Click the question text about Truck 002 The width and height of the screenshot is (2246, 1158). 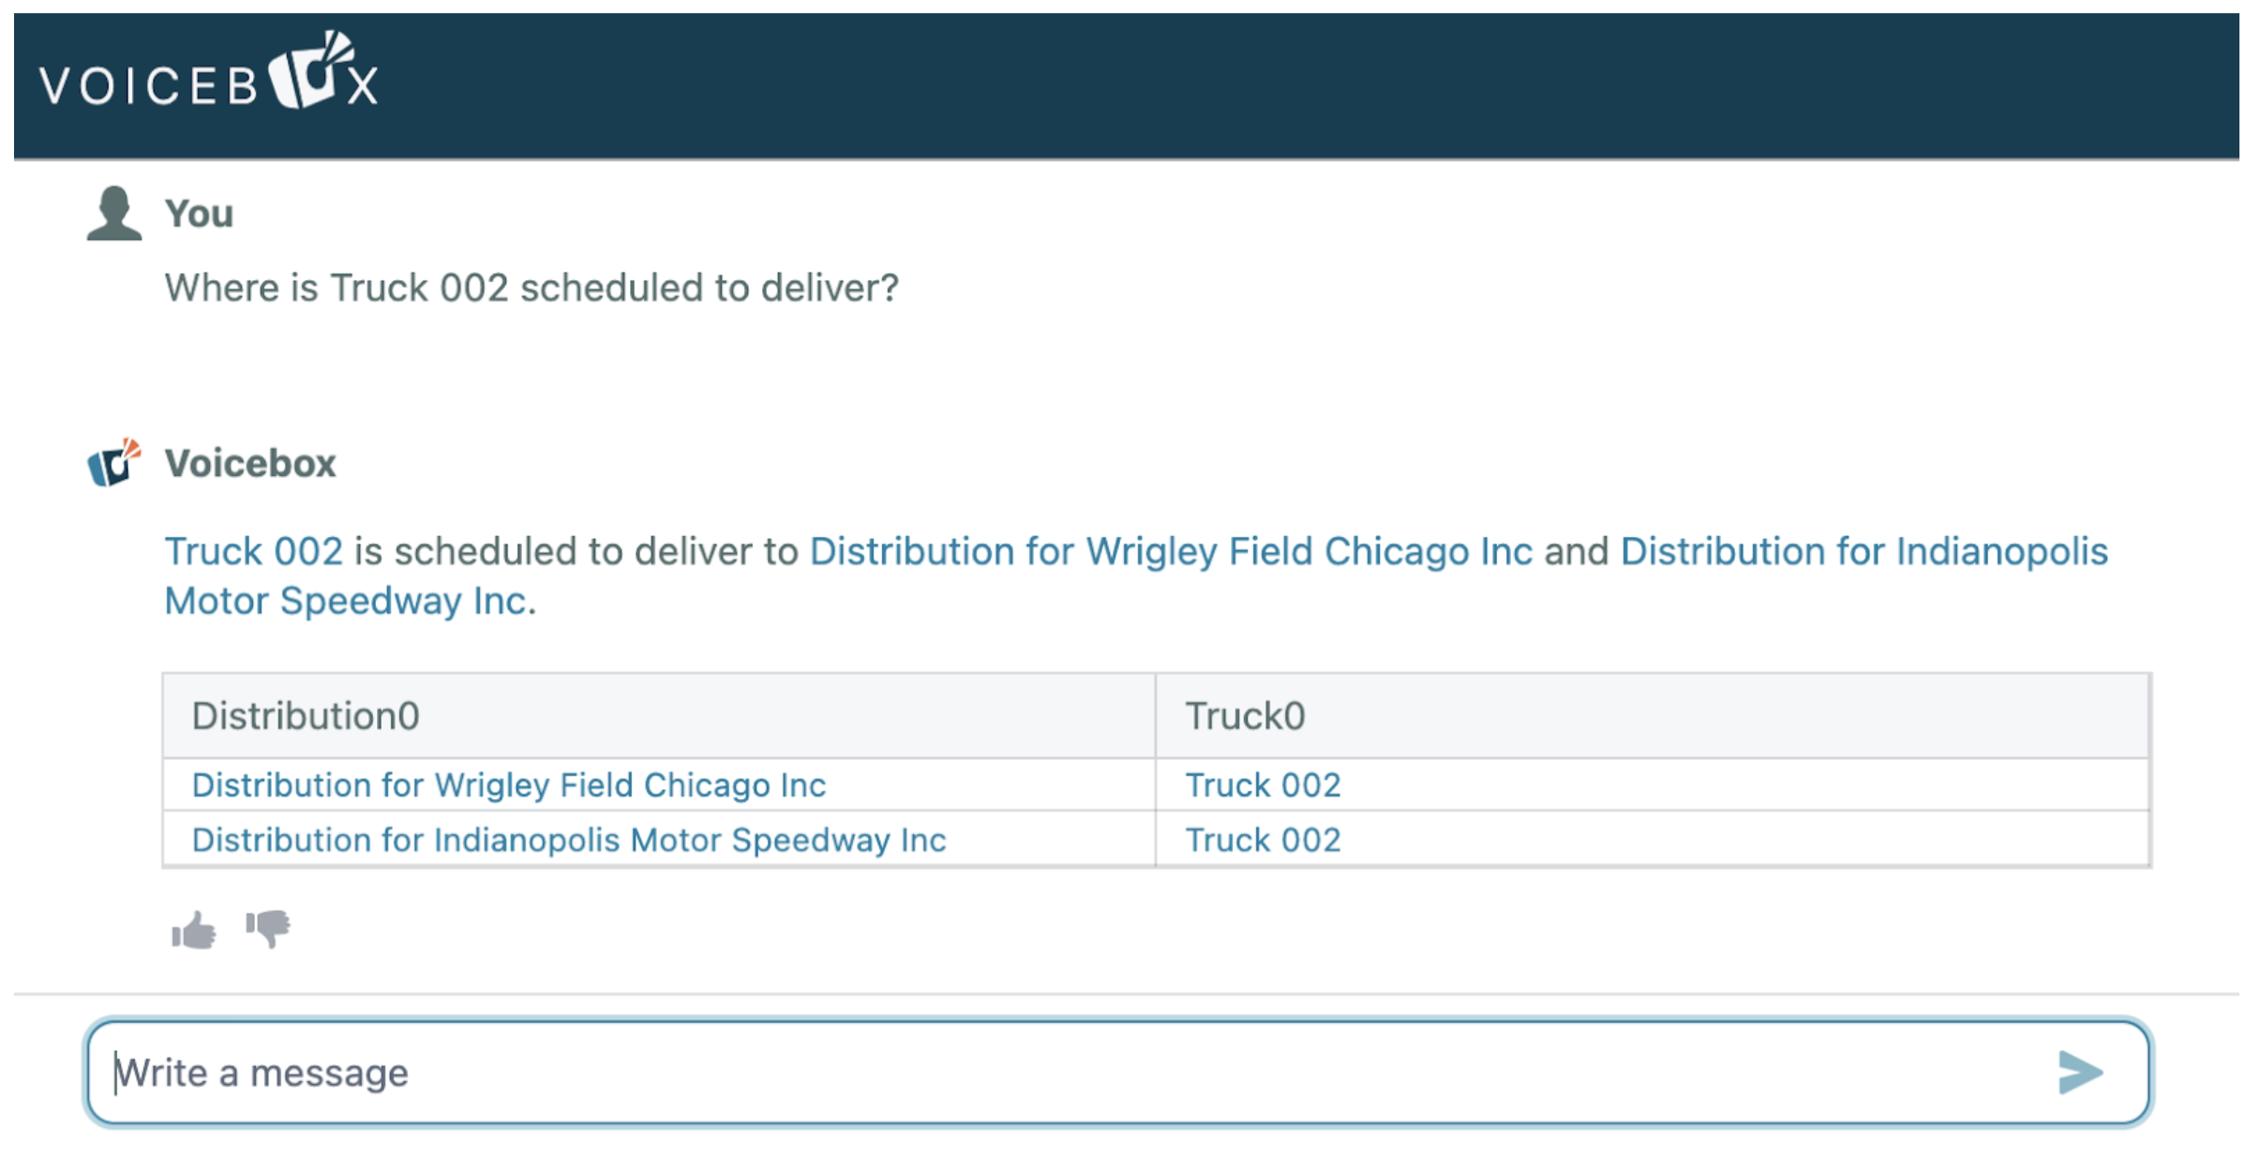click(532, 288)
